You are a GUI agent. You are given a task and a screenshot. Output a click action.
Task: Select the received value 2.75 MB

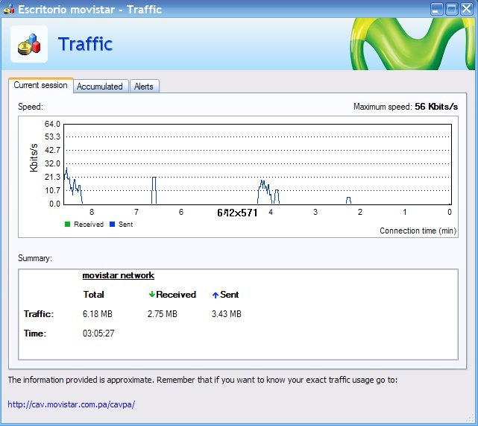[162, 314]
